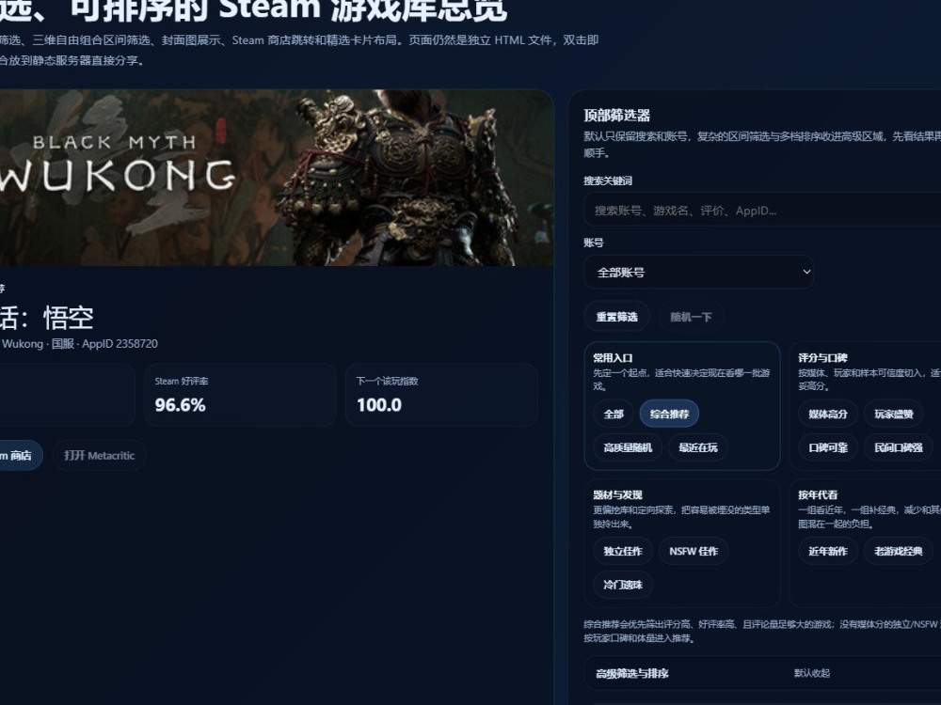
Task: Click the 下一个该玩指数 100.0 card
Action: click(441, 395)
